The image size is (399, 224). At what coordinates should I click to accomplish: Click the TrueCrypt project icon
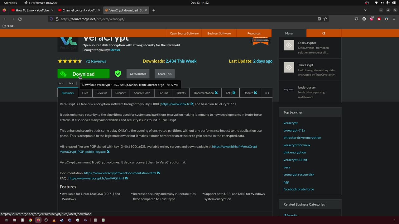(x=289, y=68)
